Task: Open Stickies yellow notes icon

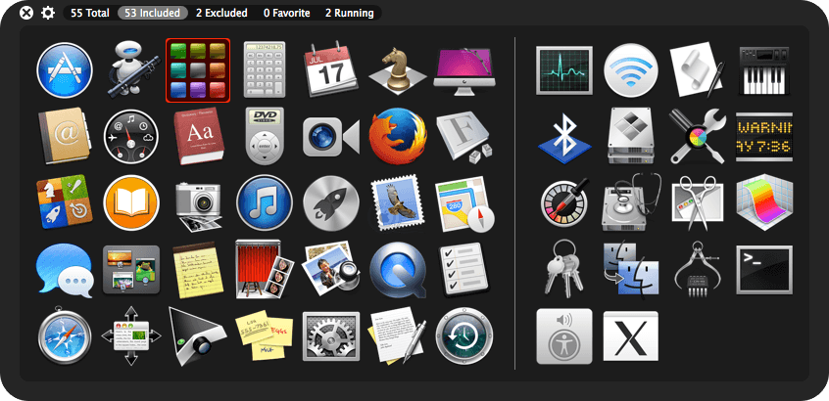Action: pyautogui.click(x=265, y=336)
